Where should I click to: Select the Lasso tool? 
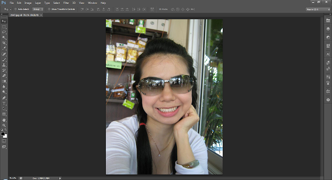(x=4, y=32)
